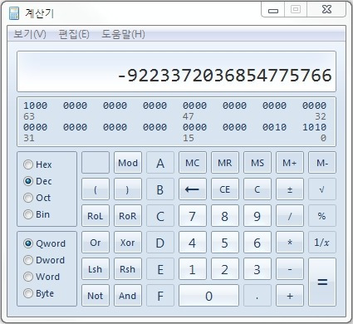
Task: Toggle sign with the ± button
Action: click(x=290, y=189)
